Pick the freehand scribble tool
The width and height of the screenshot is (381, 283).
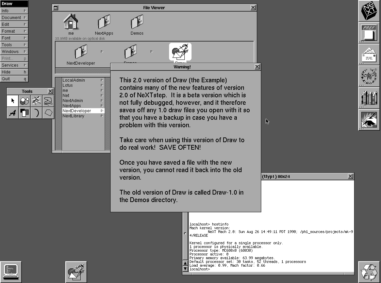pos(48,101)
